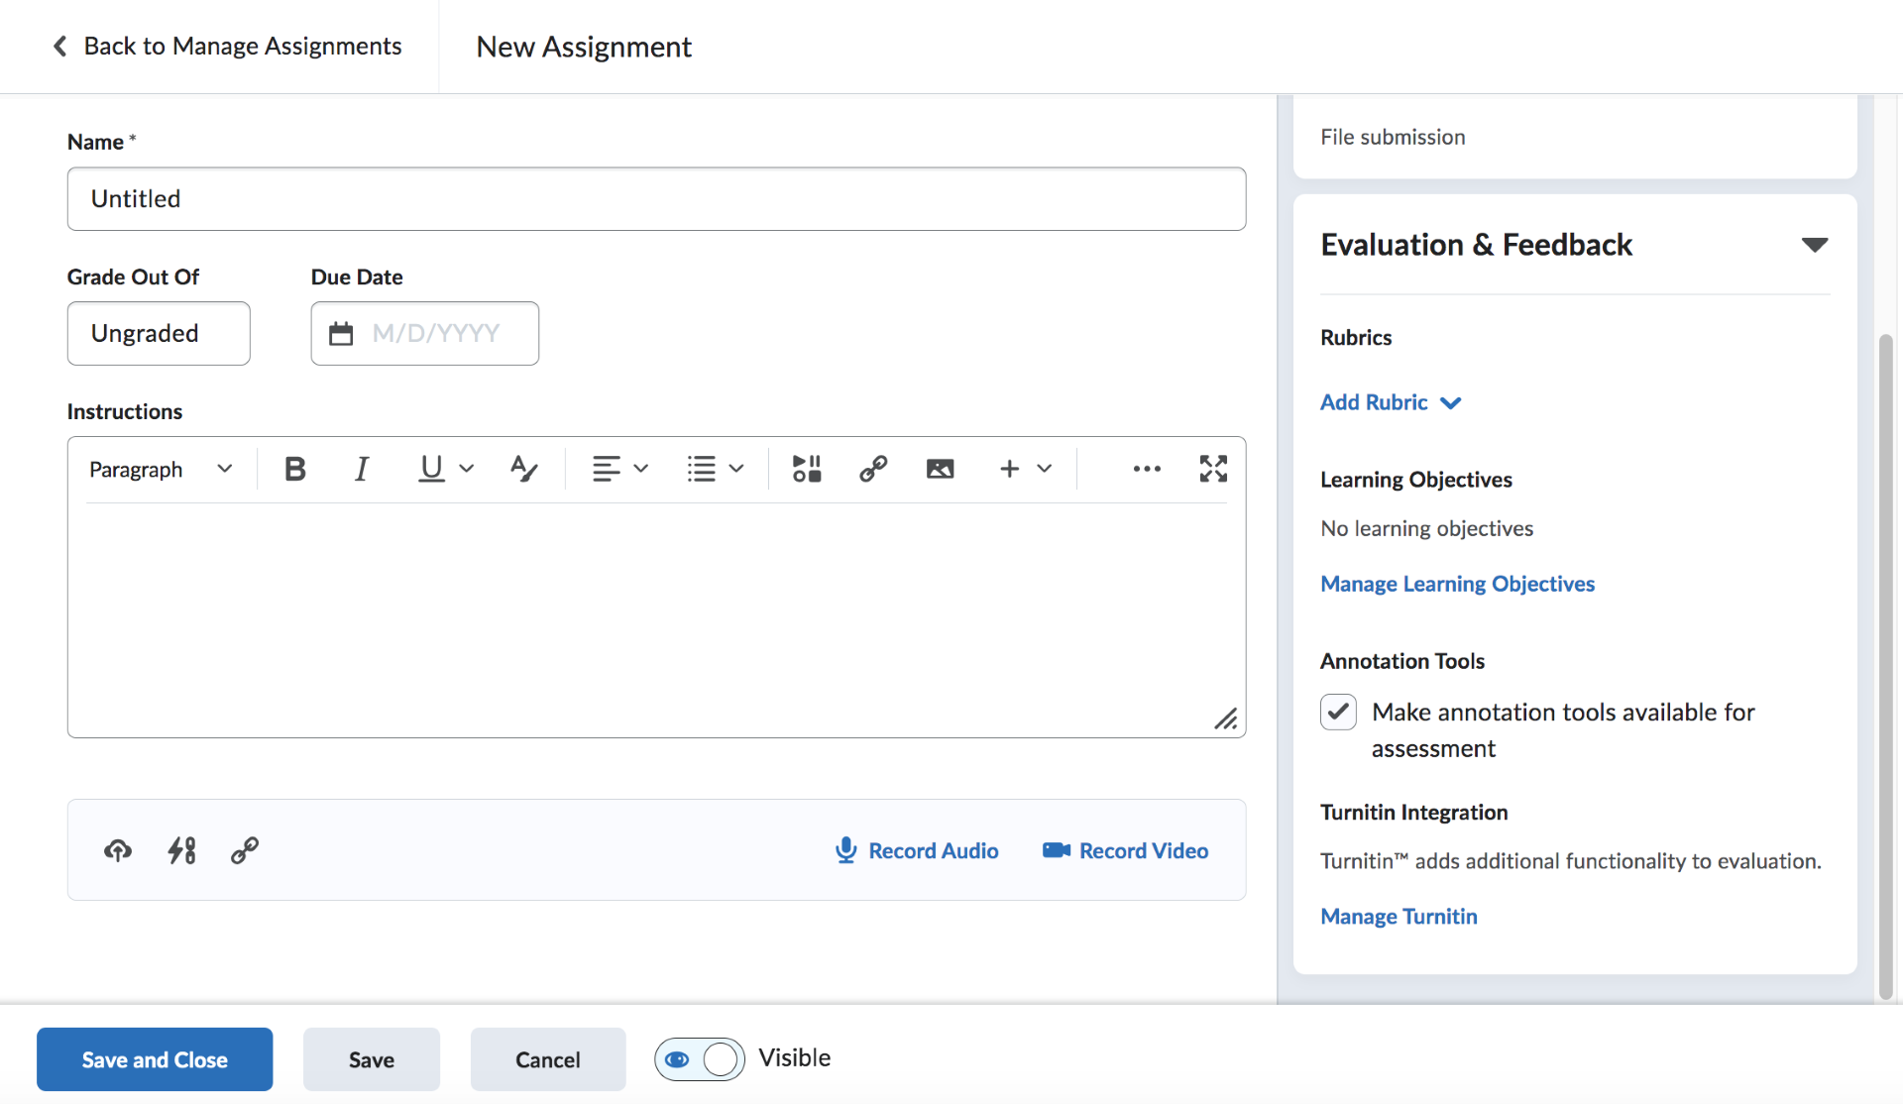The width and height of the screenshot is (1903, 1104).
Task: Attach link to existing activity icon
Action: [x=181, y=850]
